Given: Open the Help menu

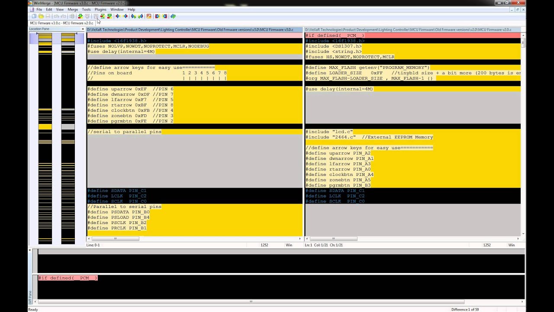Looking at the screenshot, I should [x=131, y=10].
